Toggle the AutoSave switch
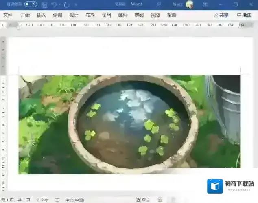This screenshot has height=203, width=258. click(30, 4)
